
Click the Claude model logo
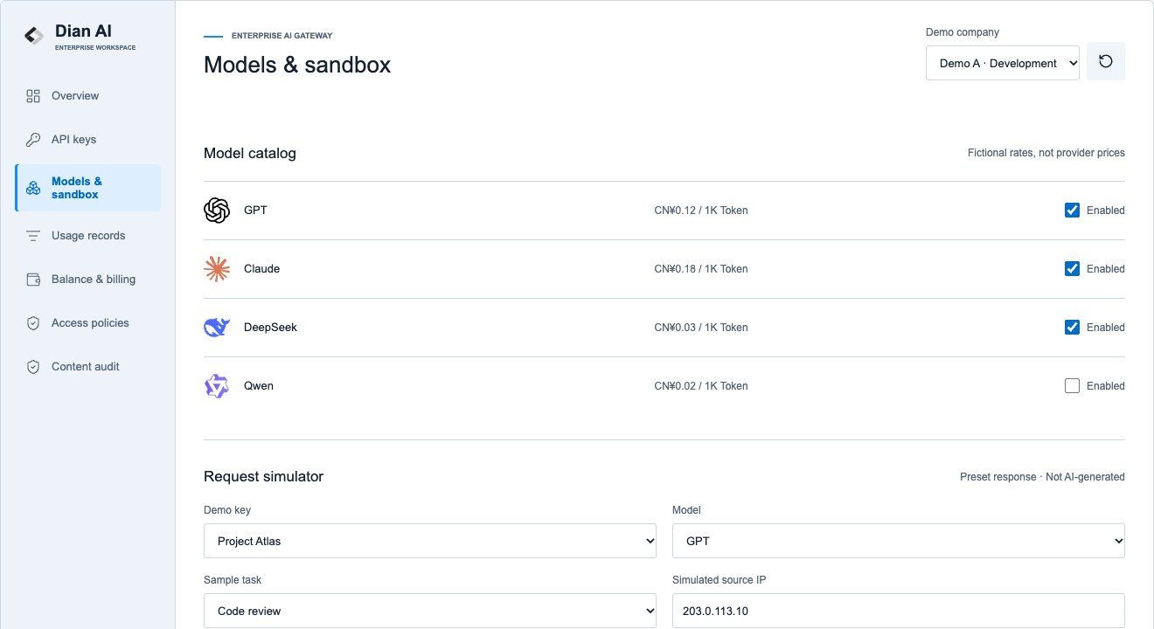click(217, 269)
